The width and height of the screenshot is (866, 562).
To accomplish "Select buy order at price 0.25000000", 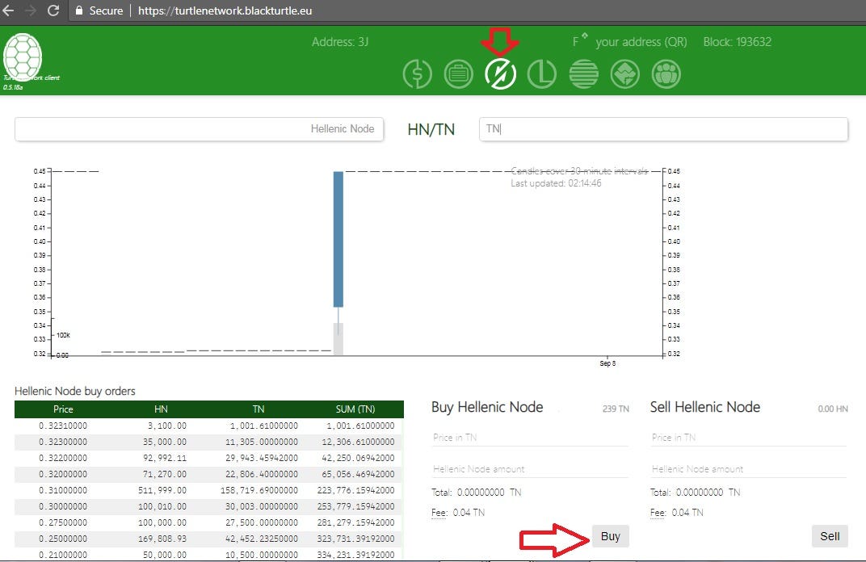I will [x=208, y=539].
